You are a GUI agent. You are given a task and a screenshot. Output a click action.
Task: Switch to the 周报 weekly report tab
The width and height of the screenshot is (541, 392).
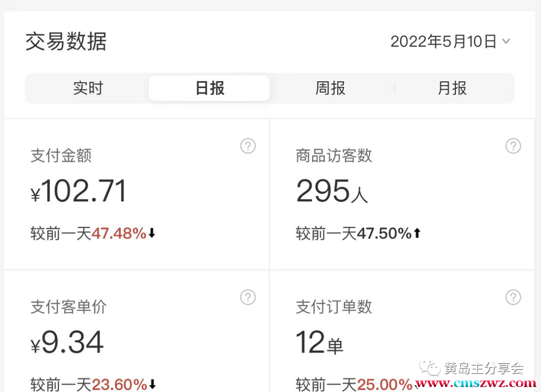[x=330, y=88]
